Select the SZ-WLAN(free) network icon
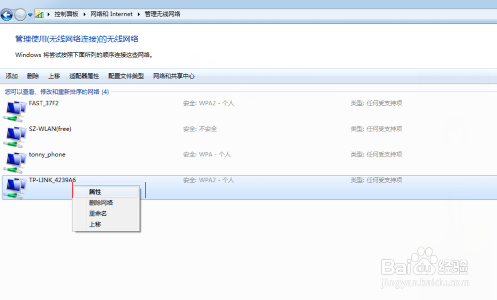This screenshot has width=497, height=300. (x=14, y=134)
